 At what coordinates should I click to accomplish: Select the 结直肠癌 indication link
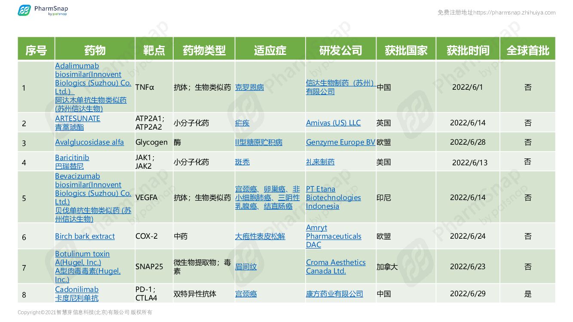tap(278, 206)
